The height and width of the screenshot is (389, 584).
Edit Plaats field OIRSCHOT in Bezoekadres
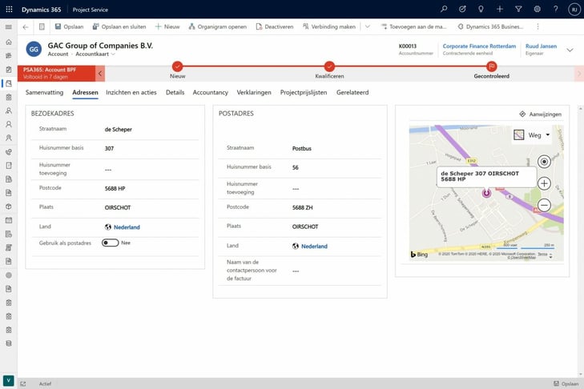click(x=151, y=208)
